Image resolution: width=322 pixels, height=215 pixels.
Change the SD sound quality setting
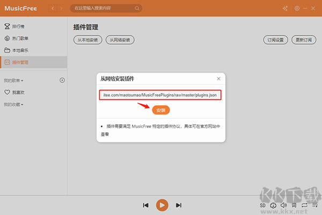point(262,205)
